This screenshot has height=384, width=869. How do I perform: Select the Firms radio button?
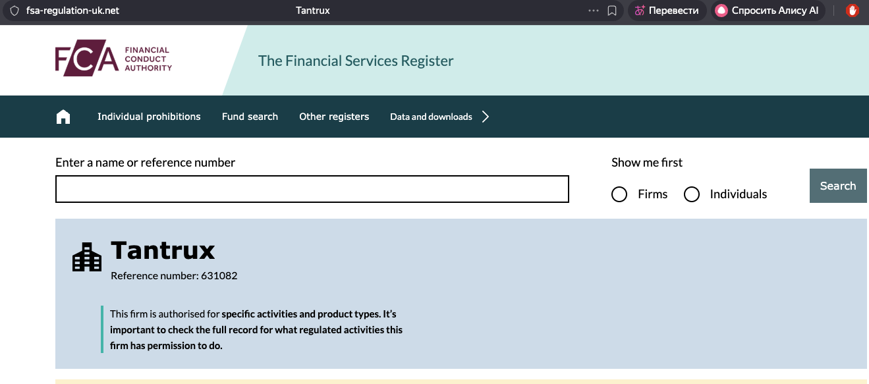(619, 194)
